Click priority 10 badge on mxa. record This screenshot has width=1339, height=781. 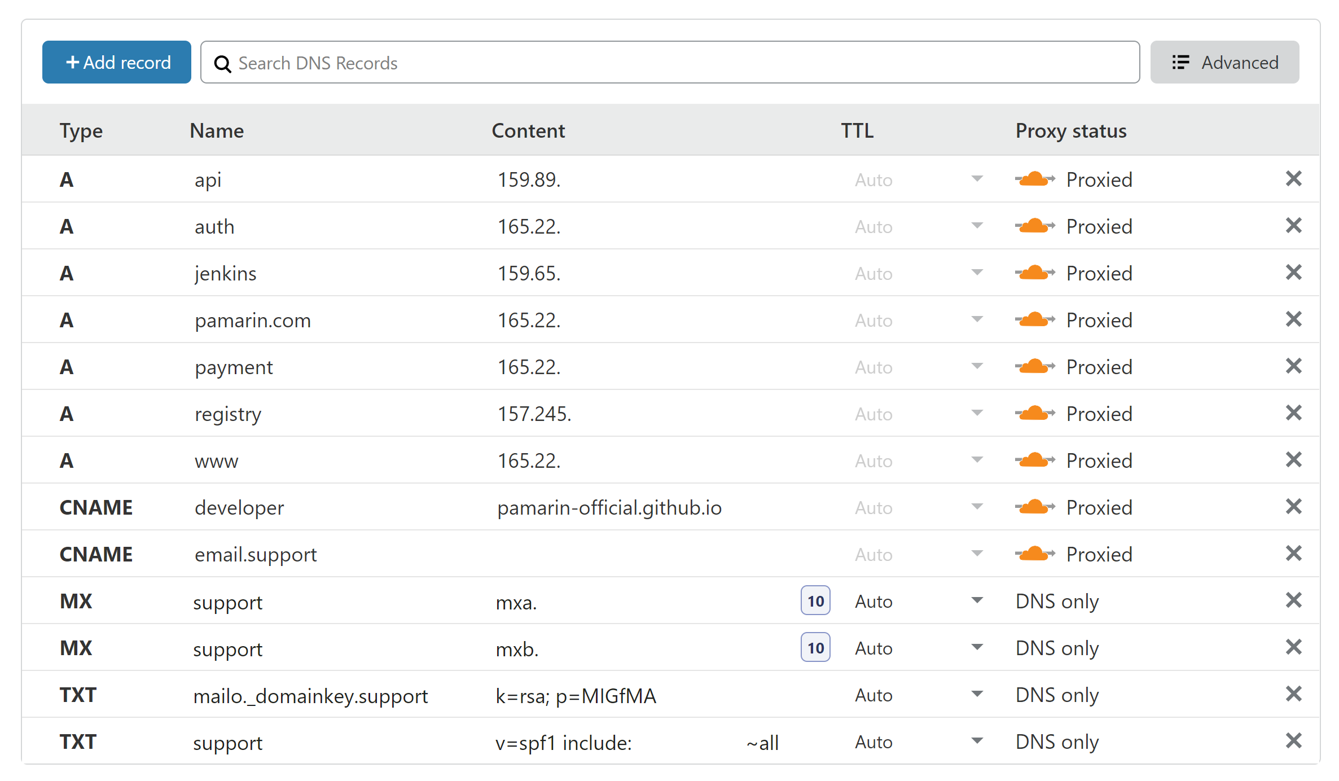815,601
